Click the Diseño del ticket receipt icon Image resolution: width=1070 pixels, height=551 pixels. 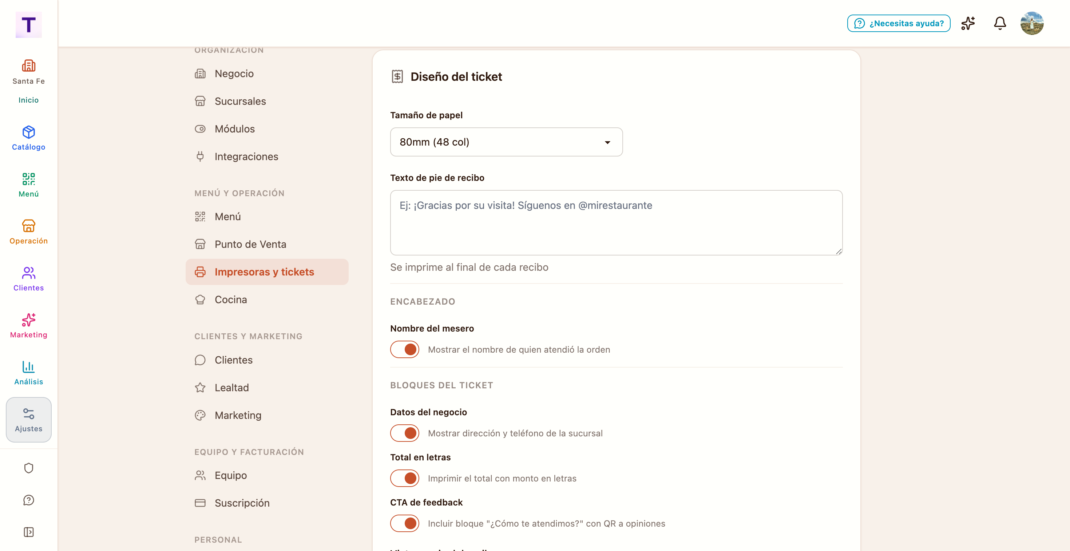397,76
